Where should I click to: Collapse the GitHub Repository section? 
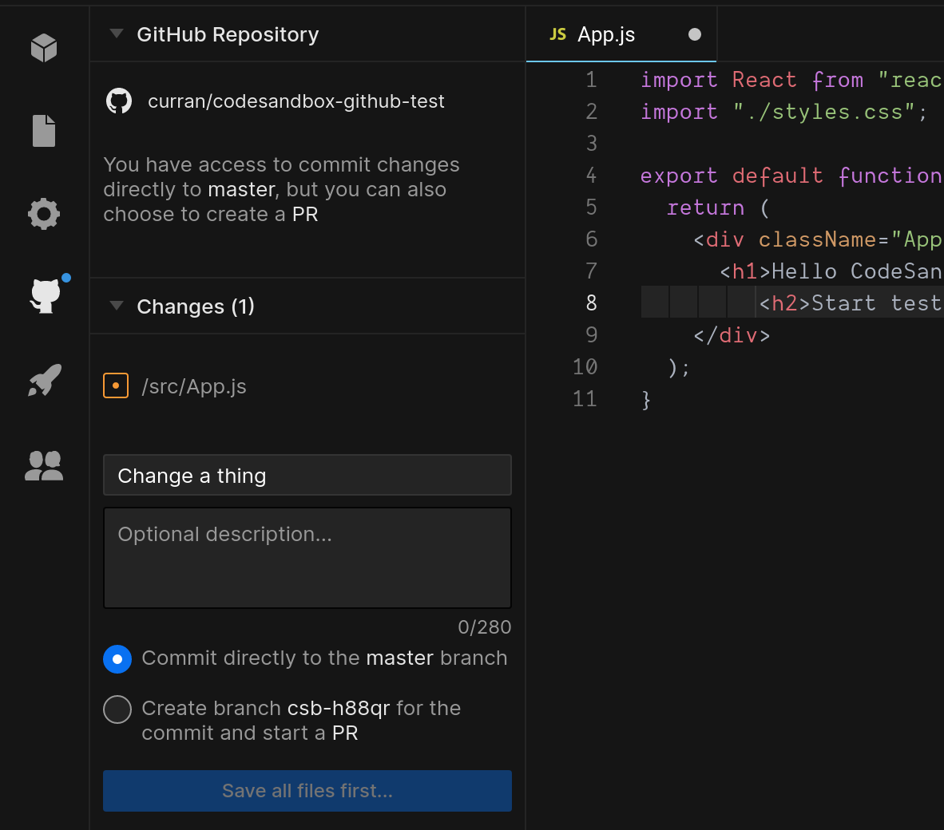117,34
